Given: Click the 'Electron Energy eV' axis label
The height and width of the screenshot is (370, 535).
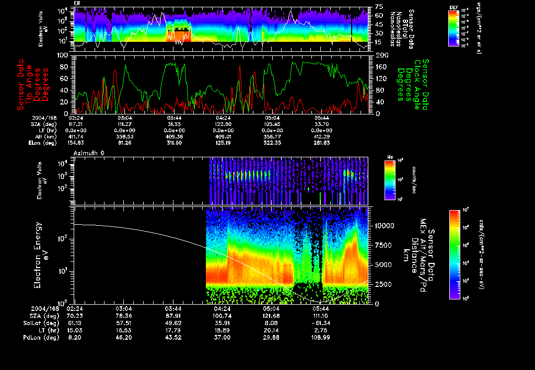Looking at the screenshot, I should pos(41,255).
